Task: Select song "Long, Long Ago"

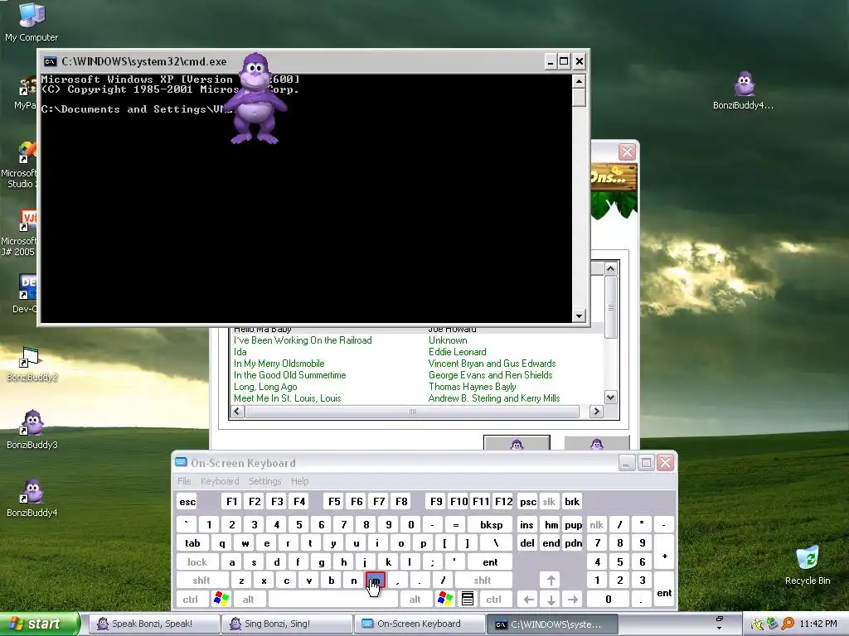Action: tap(265, 387)
